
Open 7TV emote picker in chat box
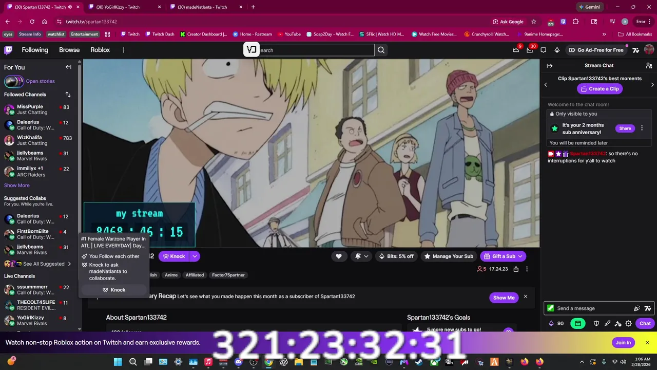pyautogui.click(x=648, y=308)
